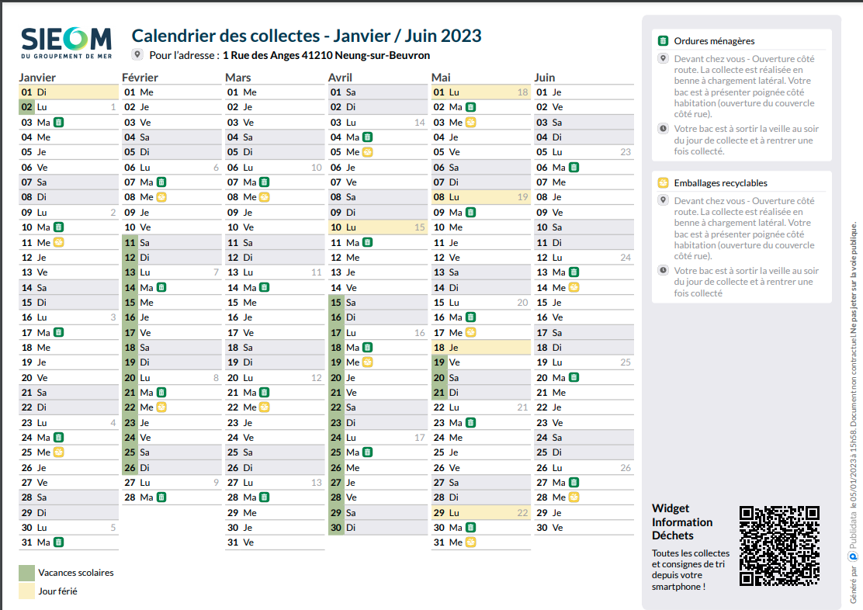Click the QR code image
Image resolution: width=863 pixels, height=610 pixels.
tap(778, 546)
